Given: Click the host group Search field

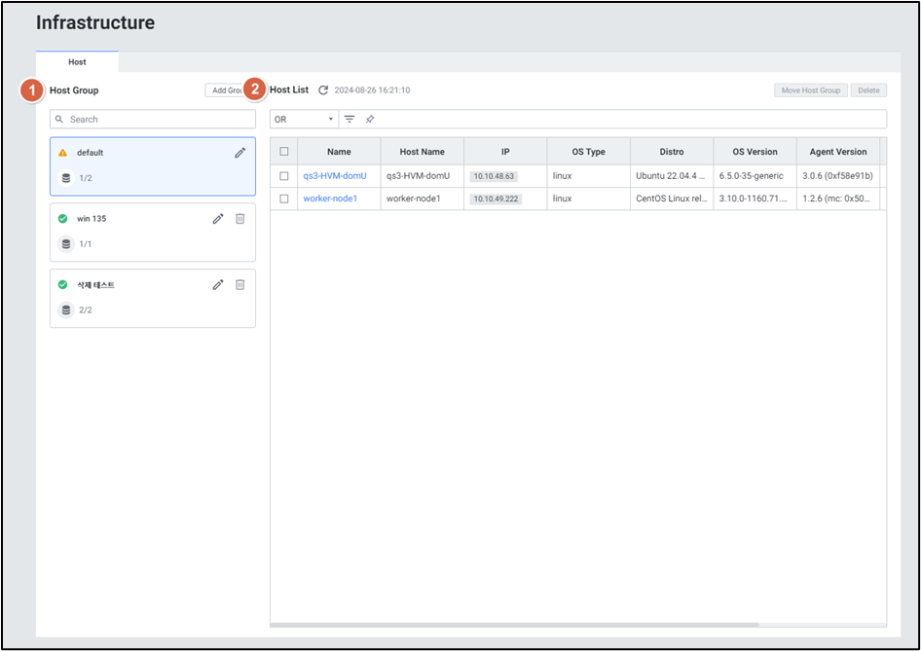Looking at the screenshot, I should click(x=153, y=120).
